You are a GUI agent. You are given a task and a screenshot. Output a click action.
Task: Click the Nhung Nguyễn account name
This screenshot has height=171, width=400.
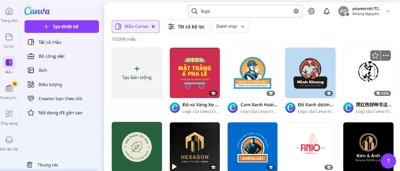[366, 14]
